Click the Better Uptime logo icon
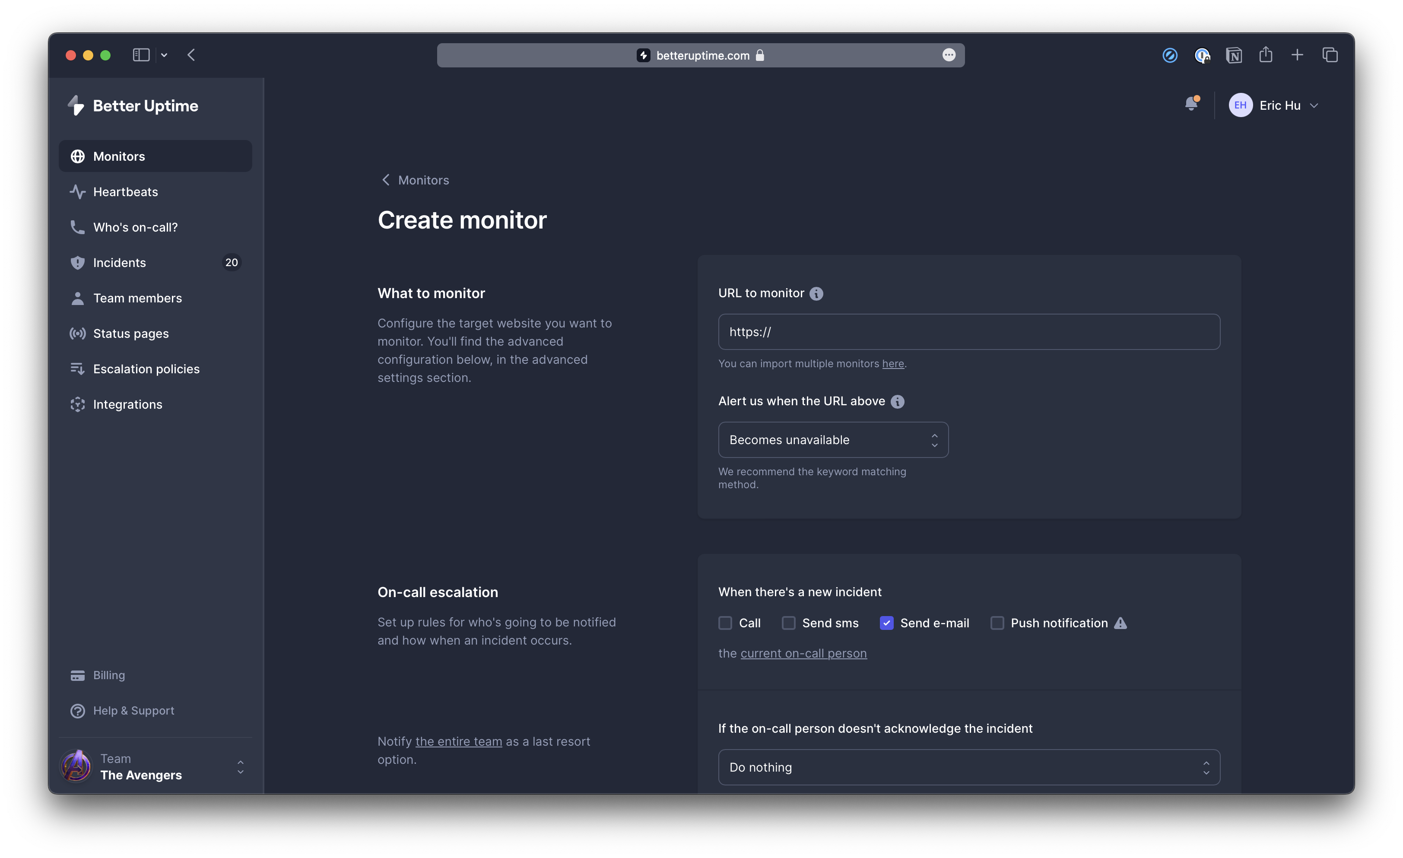The image size is (1403, 858). tap(76, 105)
